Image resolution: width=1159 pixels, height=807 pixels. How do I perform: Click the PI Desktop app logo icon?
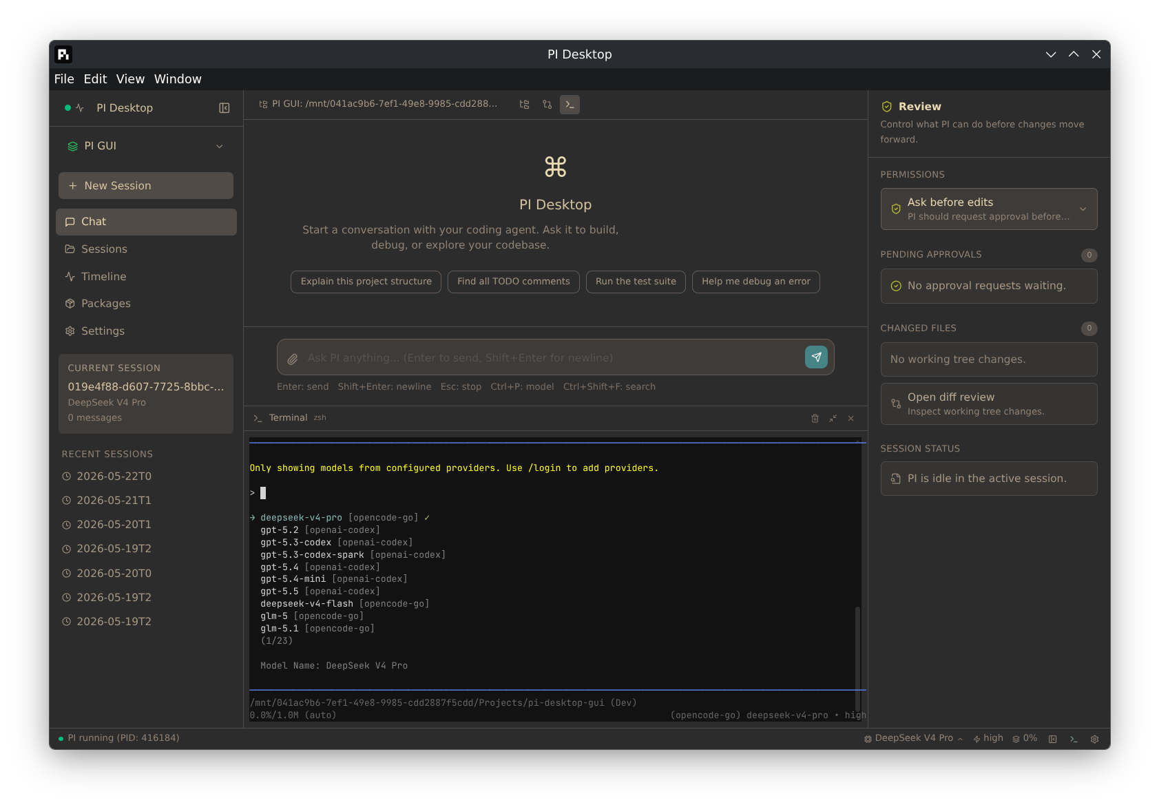[64, 54]
